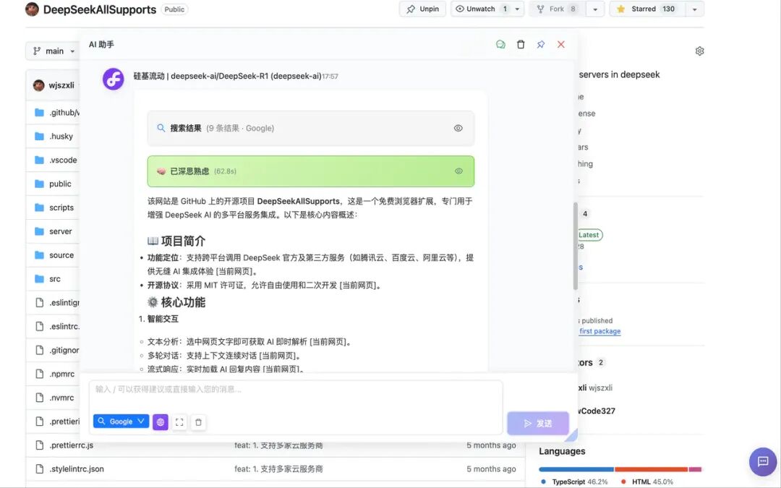The width and height of the screenshot is (781, 488).
Task: Click the fullscreen expand icon in input toolbar
Action: (x=179, y=422)
